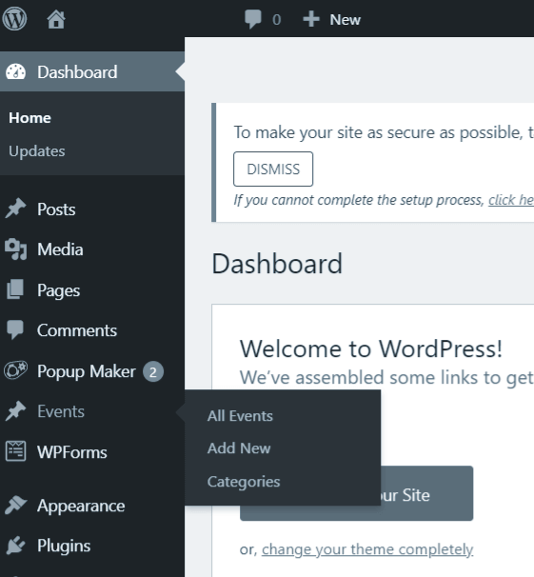534x577 pixels.
Task: Open the WordPress logo menu
Action: (14, 19)
